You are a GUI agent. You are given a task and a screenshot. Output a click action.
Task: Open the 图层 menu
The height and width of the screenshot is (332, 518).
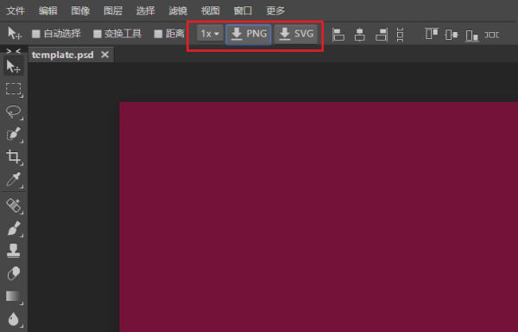click(x=113, y=10)
